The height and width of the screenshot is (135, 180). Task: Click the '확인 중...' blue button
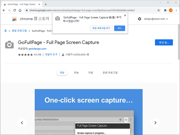pyautogui.click(x=164, y=42)
